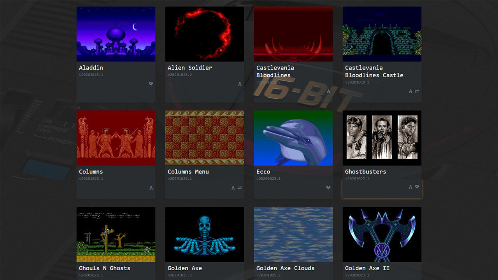Open the Castlevania Bloodlines Castle thumbnail
The image size is (498, 280).
(382, 34)
